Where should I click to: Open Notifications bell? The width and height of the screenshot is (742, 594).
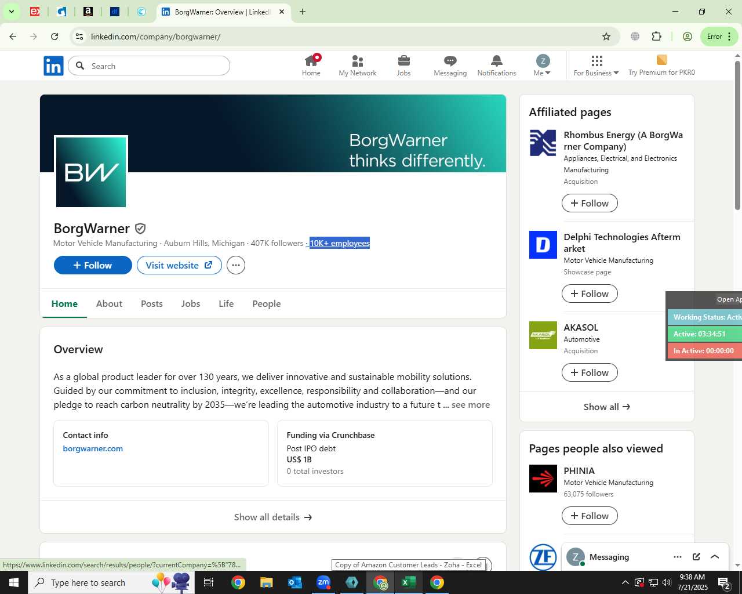(x=497, y=66)
